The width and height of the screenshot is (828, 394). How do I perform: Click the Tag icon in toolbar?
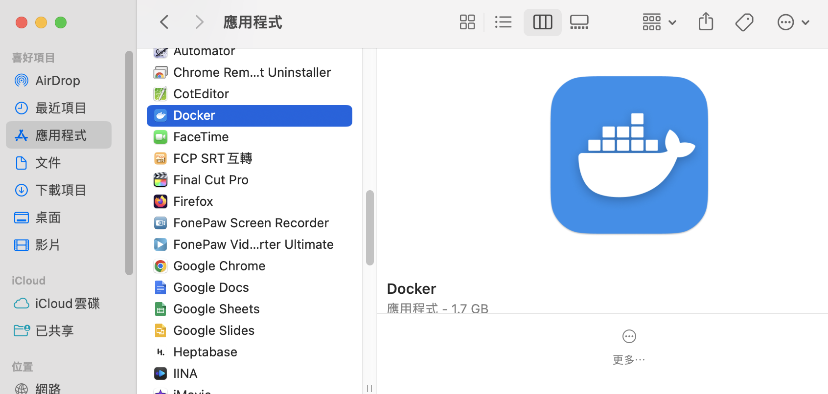pyautogui.click(x=744, y=22)
